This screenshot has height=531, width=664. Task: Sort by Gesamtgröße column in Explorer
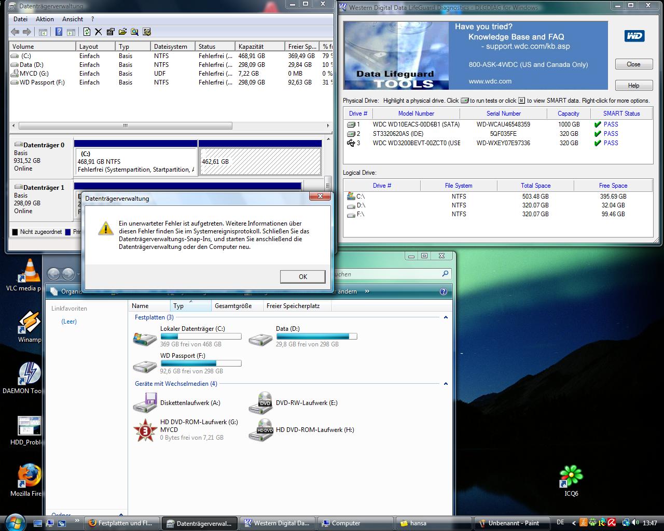pos(237,306)
